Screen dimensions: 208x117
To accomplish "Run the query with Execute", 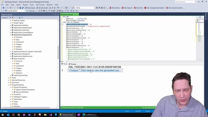I will [x=31, y=11].
